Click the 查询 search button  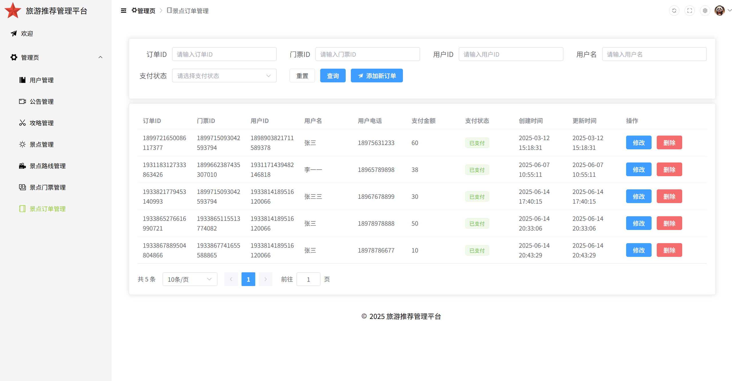coord(333,76)
